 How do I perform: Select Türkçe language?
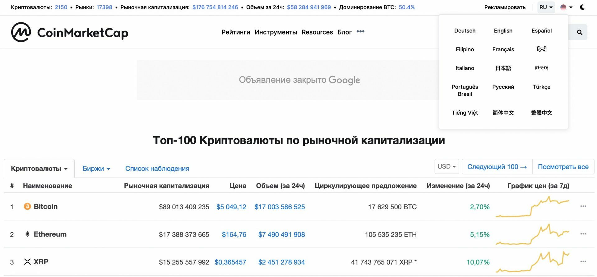coord(541,87)
